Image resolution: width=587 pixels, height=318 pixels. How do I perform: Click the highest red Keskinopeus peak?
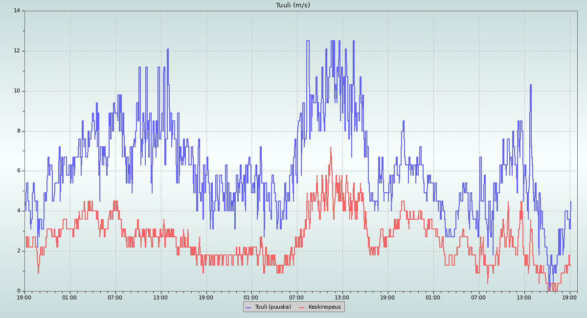pyautogui.click(x=331, y=147)
